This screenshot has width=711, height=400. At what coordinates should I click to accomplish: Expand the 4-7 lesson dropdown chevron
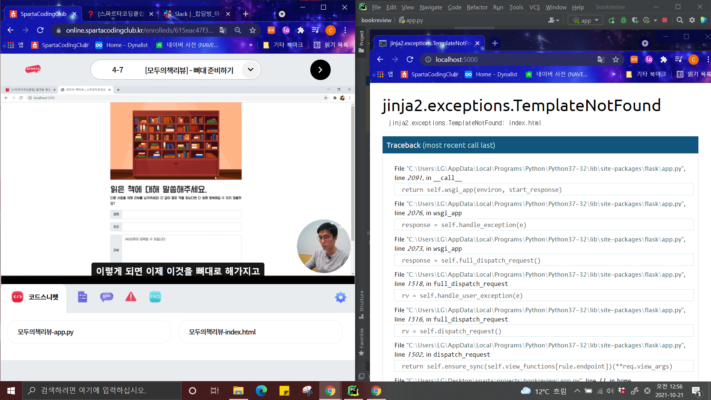251,70
